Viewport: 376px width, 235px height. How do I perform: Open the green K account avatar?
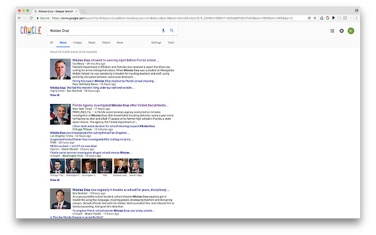pyautogui.click(x=351, y=31)
